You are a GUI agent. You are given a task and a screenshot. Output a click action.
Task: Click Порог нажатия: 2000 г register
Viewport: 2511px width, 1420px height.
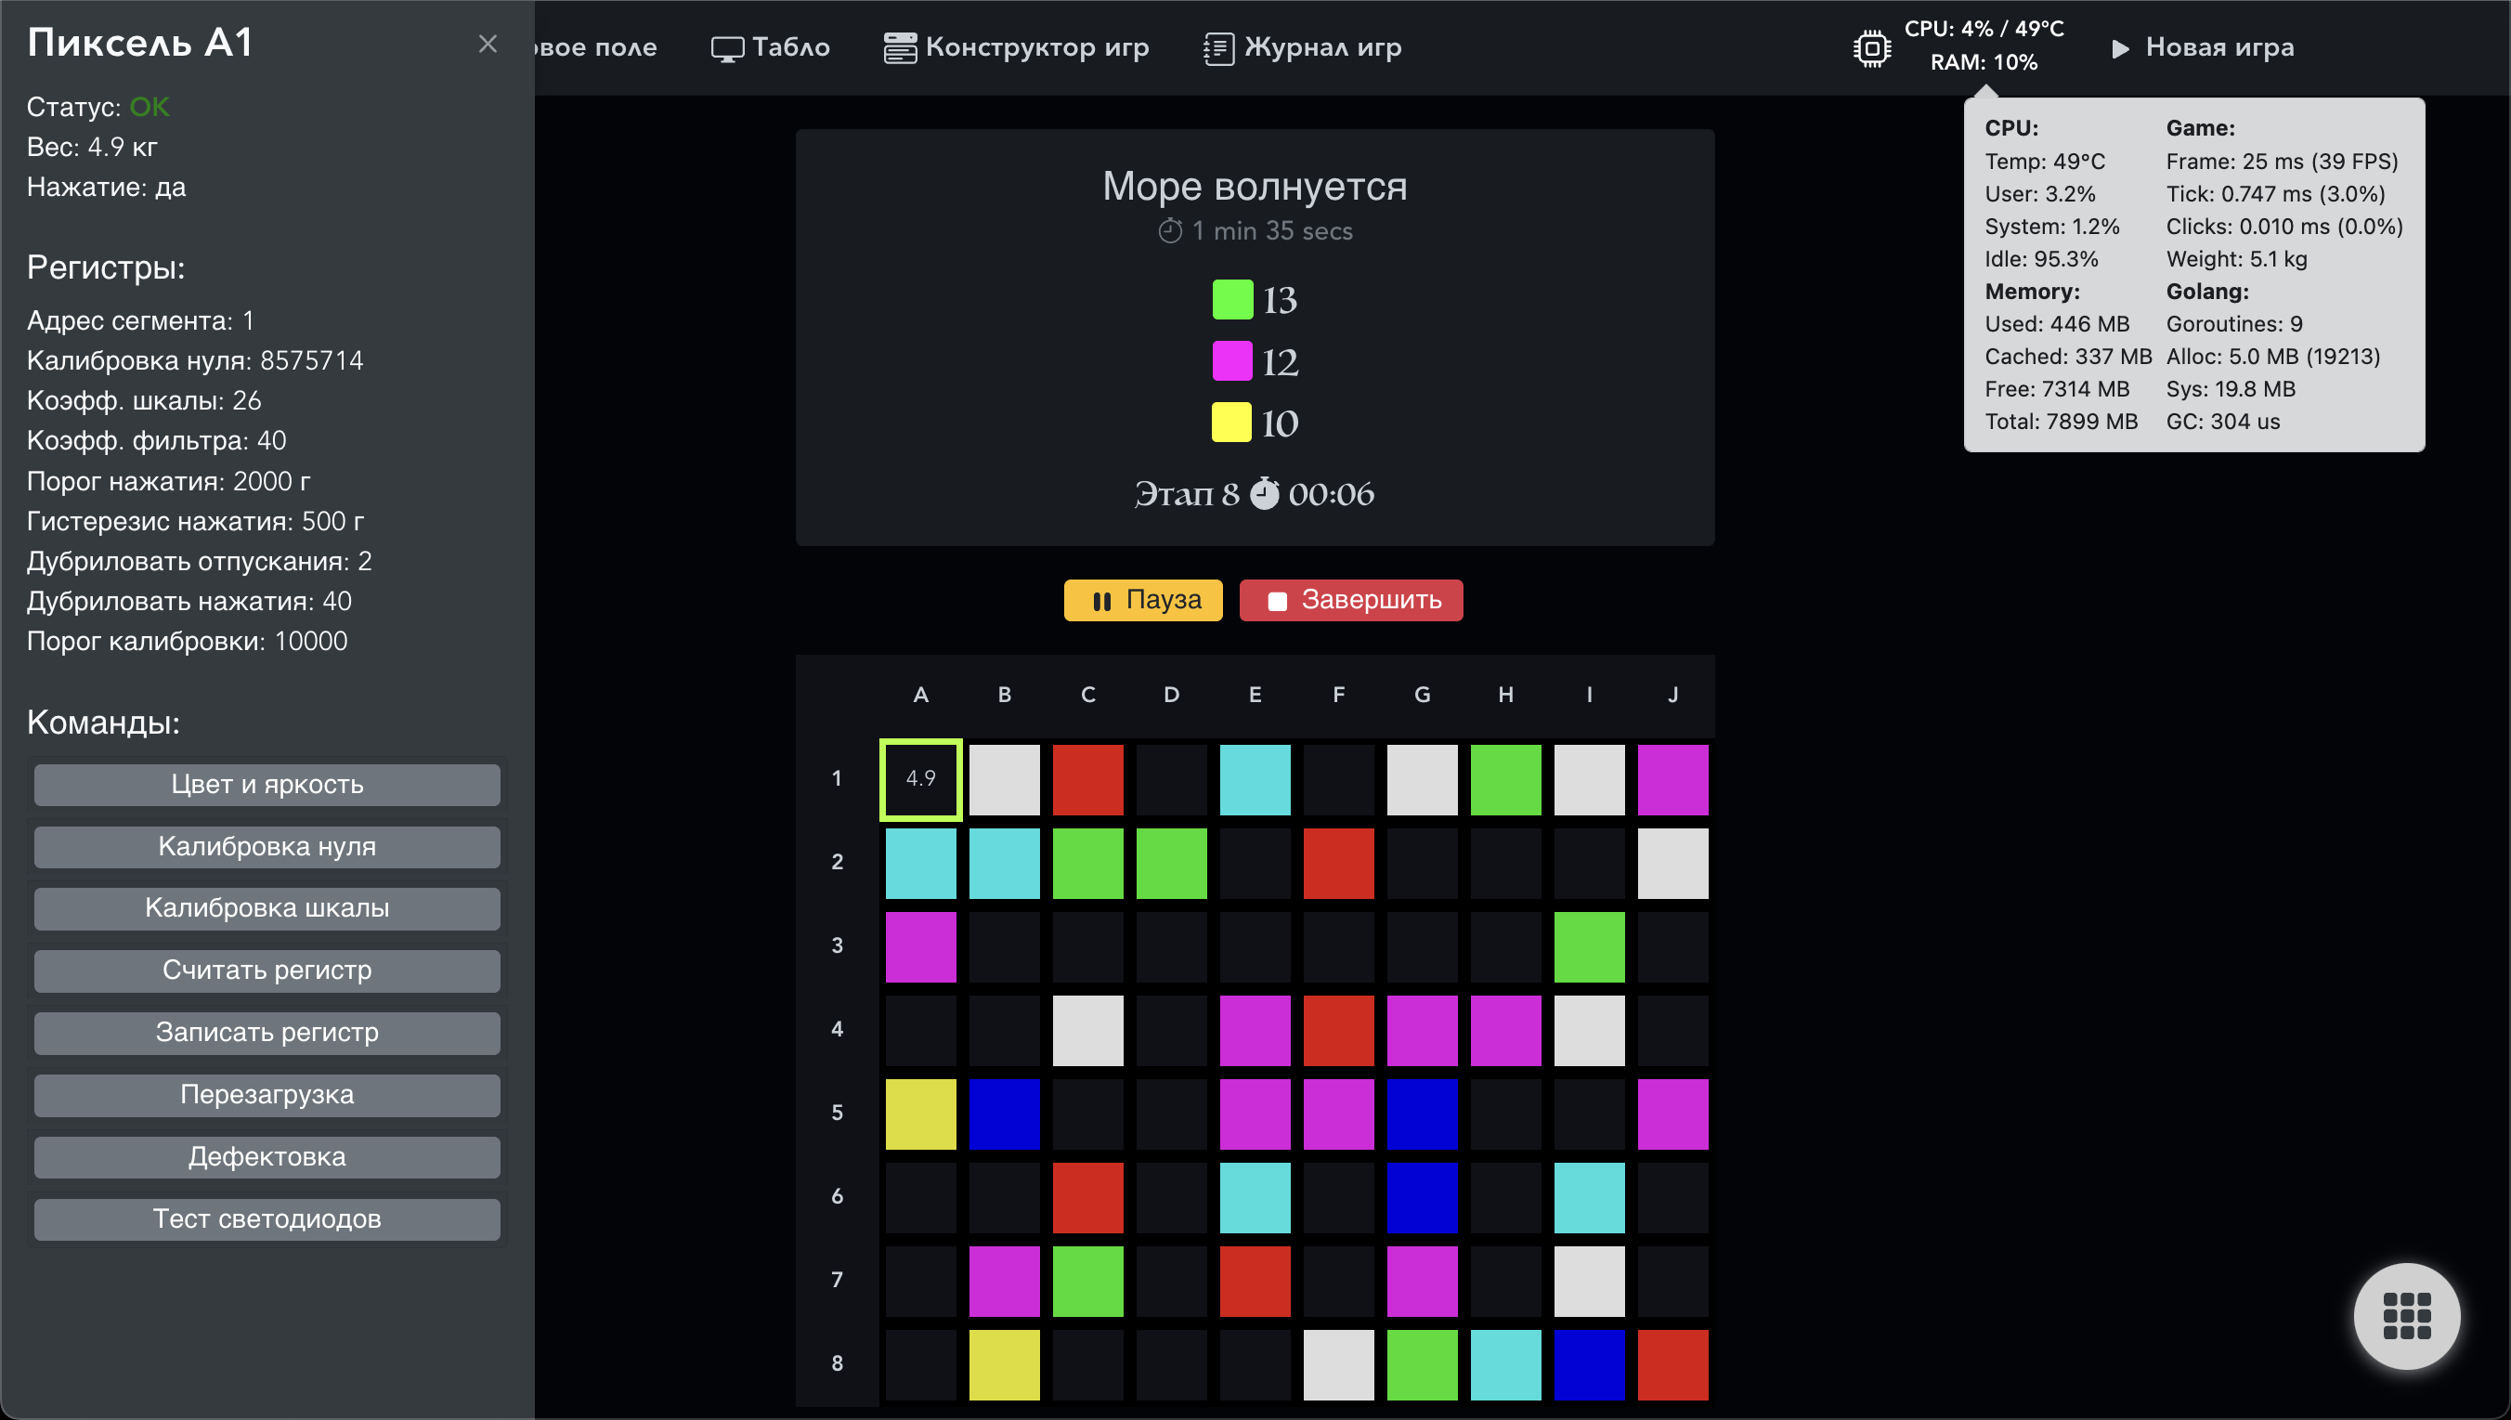coord(169,482)
